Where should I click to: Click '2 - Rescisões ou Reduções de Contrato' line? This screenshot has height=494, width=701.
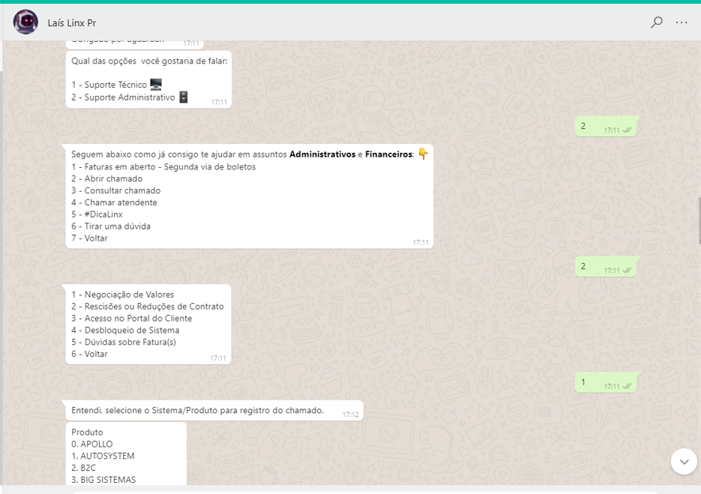coord(147,306)
